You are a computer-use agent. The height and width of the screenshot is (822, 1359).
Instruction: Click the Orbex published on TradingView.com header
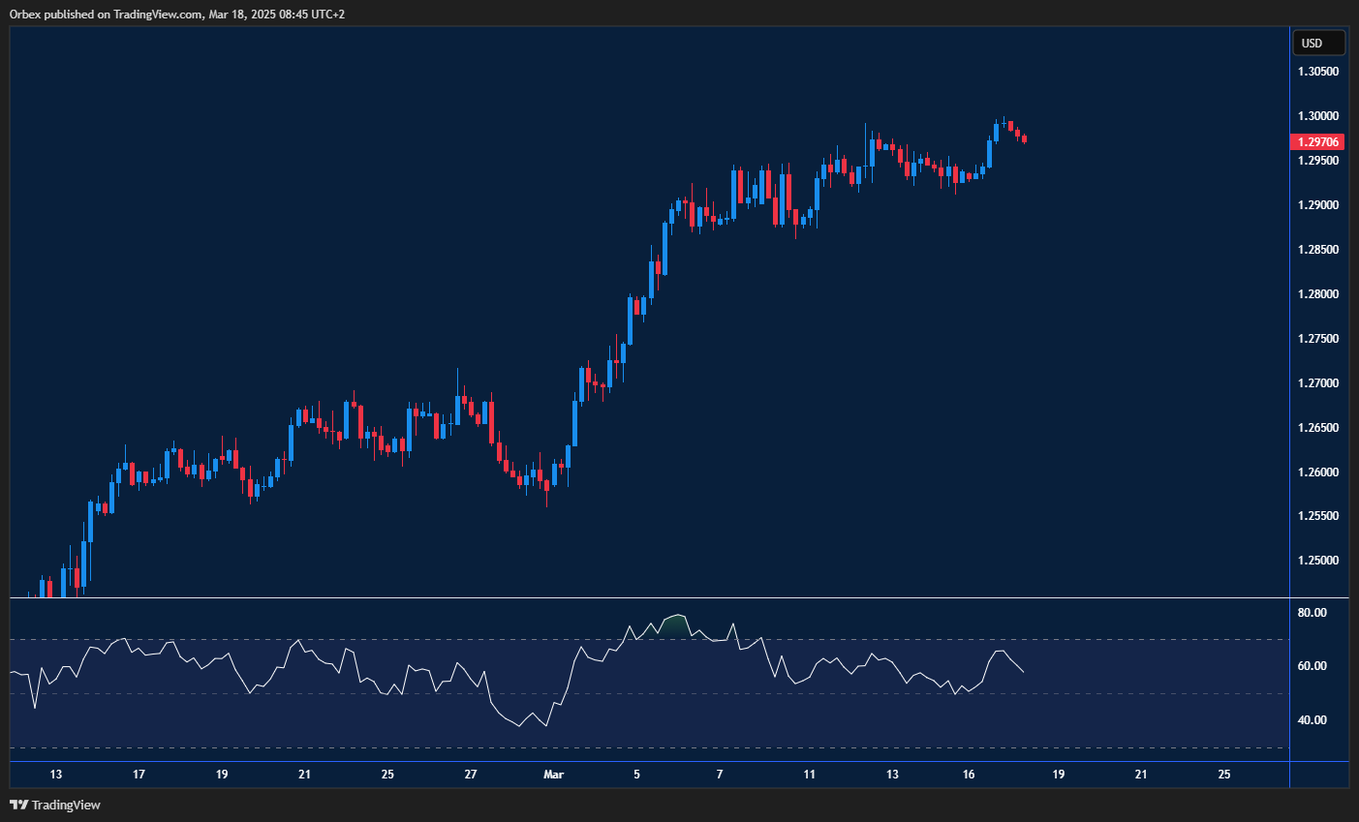tap(177, 14)
